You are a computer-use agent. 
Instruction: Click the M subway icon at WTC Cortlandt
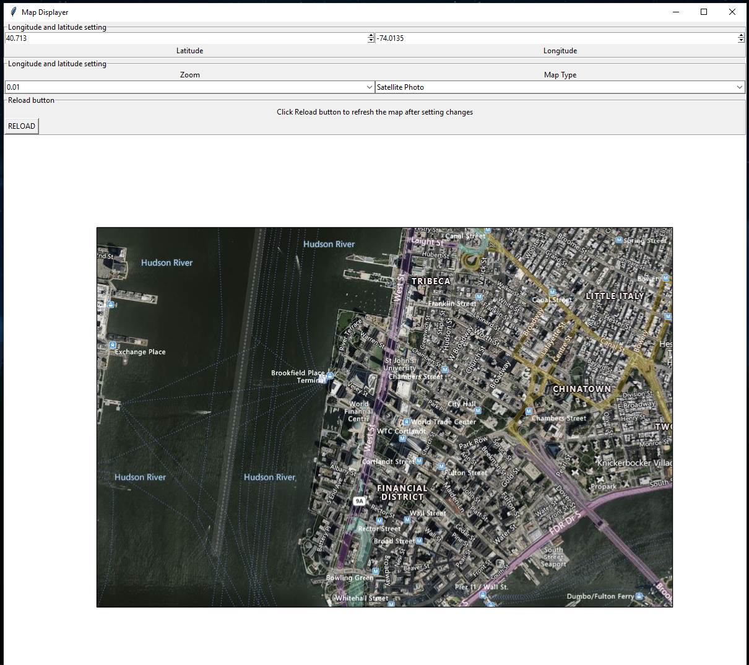[x=402, y=438]
